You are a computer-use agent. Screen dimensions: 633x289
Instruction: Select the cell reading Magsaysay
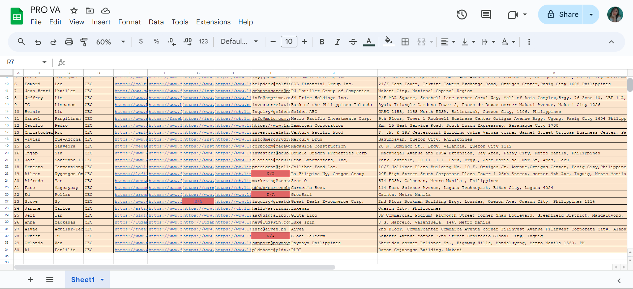click(x=69, y=188)
